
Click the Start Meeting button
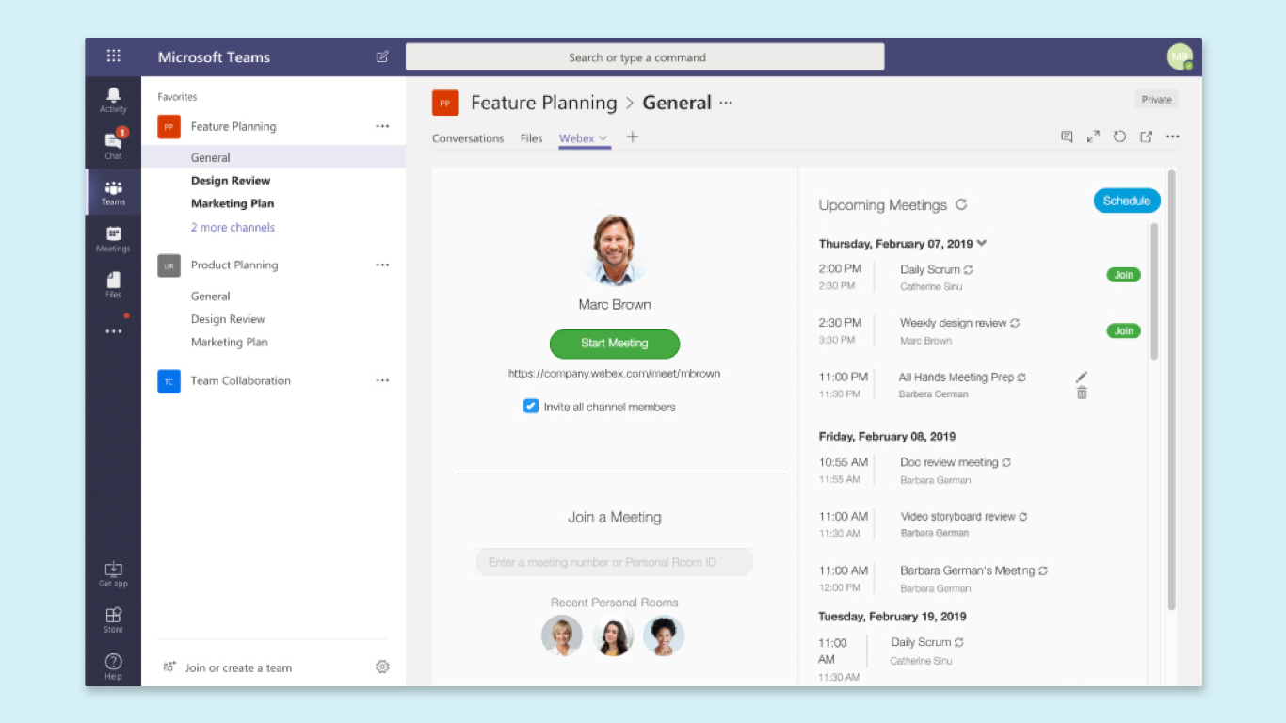point(615,344)
